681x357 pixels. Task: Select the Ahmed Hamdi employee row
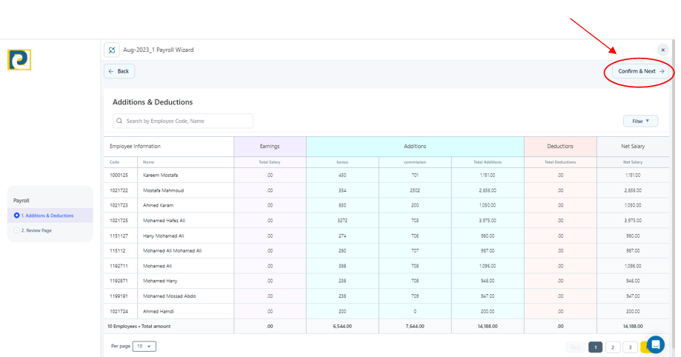click(158, 312)
